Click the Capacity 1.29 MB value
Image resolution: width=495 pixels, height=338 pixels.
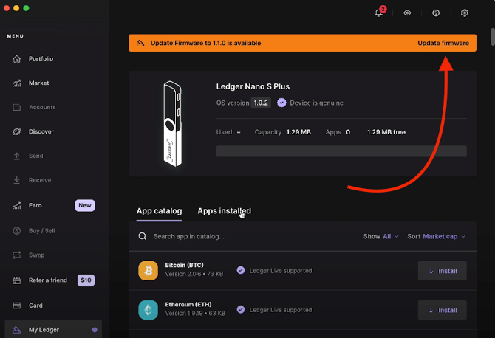[298, 132]
